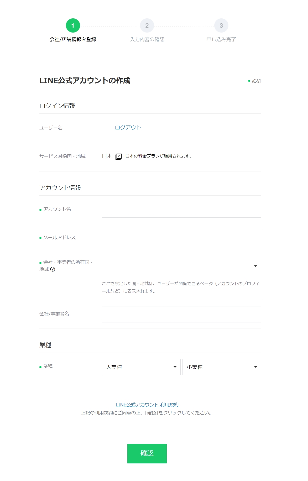Click the サービス対象国・地域 label
Screen dimensions: 308x481
(x=62, y=156)
